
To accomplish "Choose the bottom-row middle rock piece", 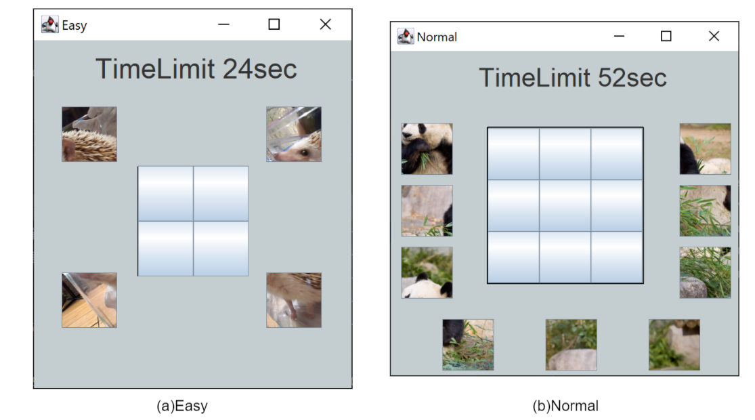I will click(571, 345).
